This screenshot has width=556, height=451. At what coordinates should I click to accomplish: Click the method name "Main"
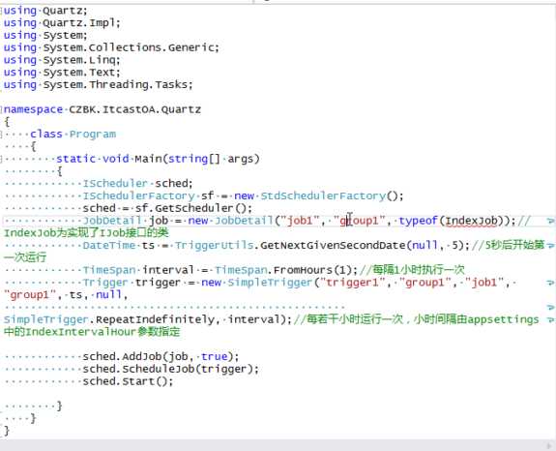(x=149, y=159)
